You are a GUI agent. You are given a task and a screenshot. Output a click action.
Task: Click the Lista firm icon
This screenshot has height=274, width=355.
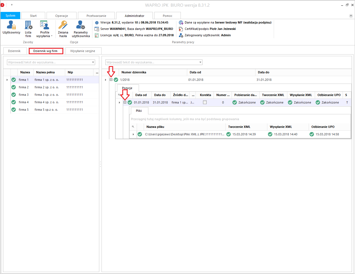click(28, 25)
